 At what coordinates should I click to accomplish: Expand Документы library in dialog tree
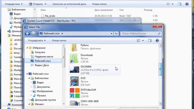coord(31,87)
